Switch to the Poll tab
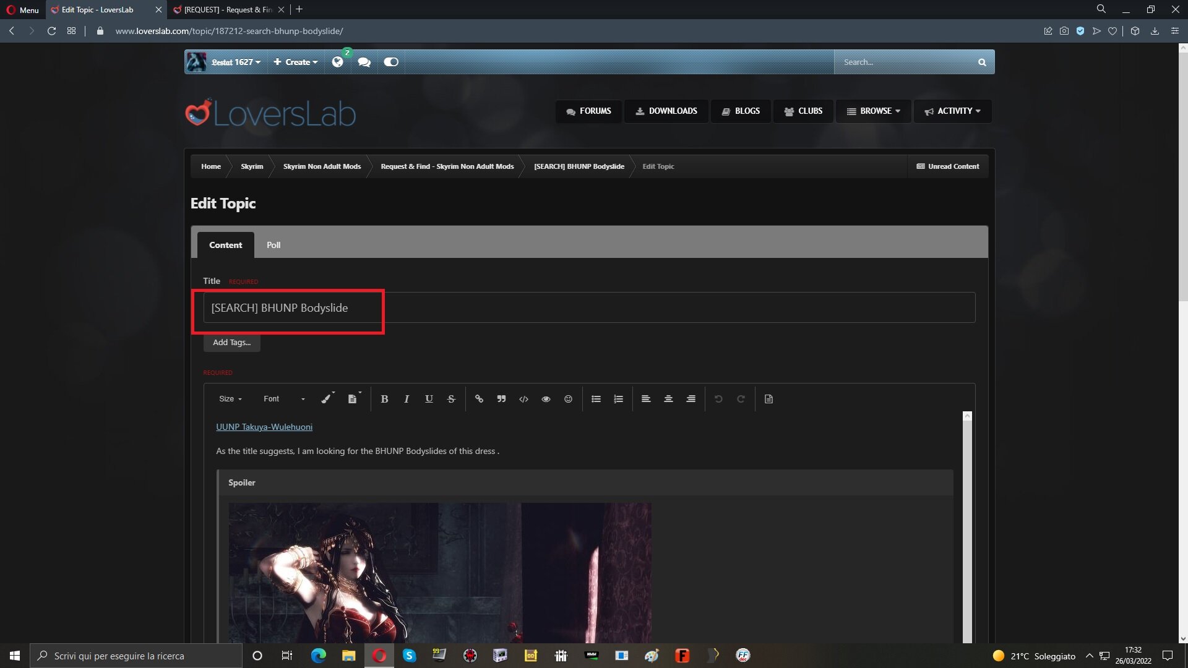 pos(273,245)
